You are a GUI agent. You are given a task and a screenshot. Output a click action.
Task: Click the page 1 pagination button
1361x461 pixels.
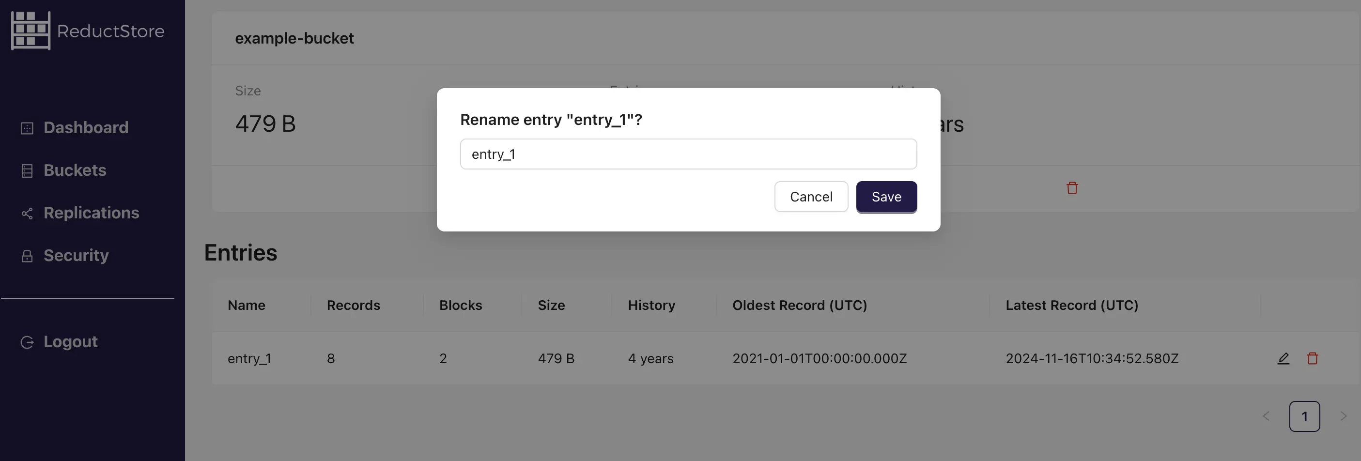point(1304,416)
